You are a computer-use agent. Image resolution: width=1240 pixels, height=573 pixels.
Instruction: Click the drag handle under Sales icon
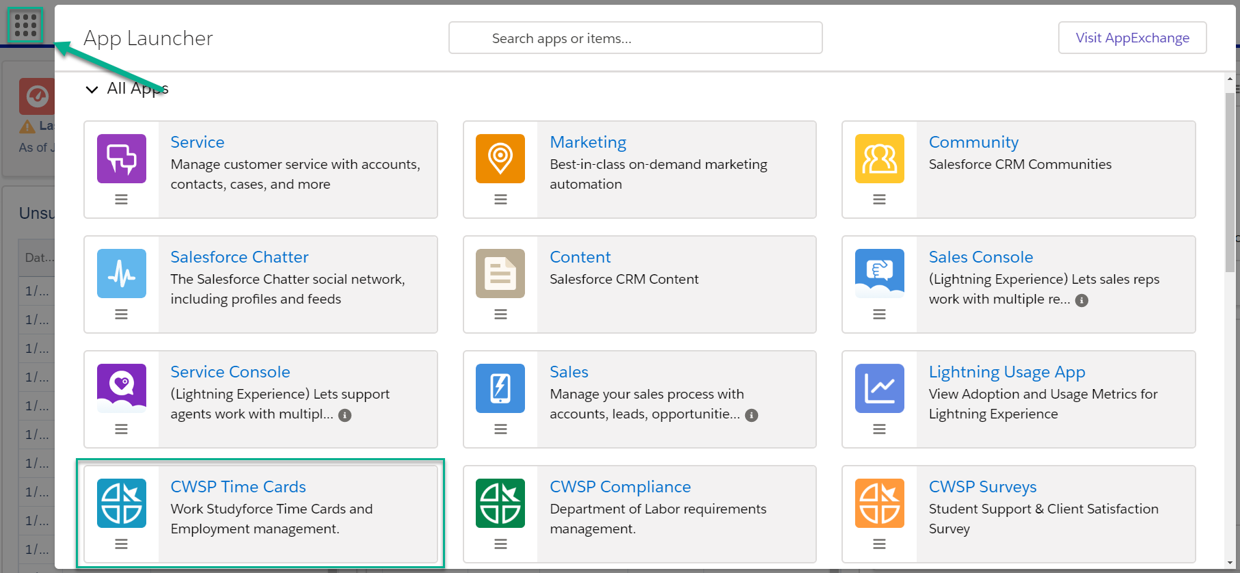point(500,429)
